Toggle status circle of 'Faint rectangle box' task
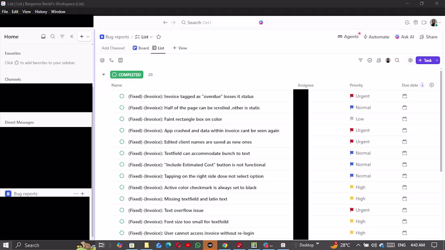Viewport: 445px width, 250px height. tap(122, 119)
